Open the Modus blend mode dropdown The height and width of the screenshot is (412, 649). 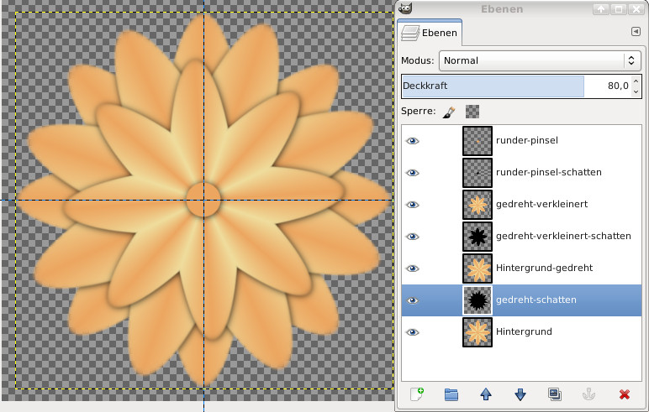coord(539,60)
